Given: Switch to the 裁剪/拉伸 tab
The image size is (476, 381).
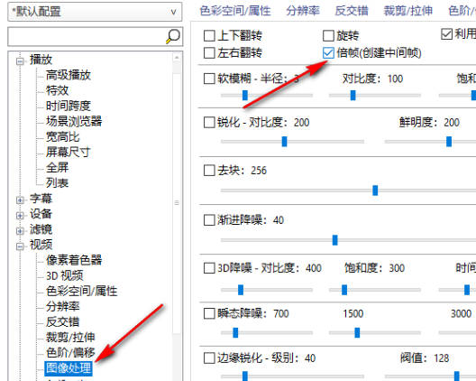Looking at the screenshot, I should [408, 11].
